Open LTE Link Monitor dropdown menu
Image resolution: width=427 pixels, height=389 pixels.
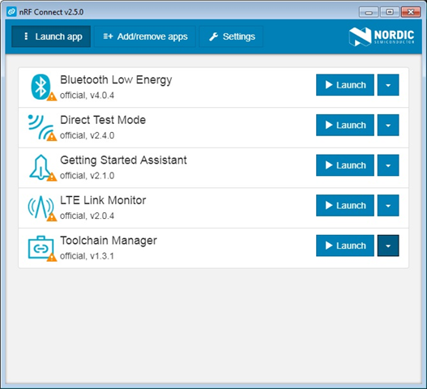(x=388, y=205)
